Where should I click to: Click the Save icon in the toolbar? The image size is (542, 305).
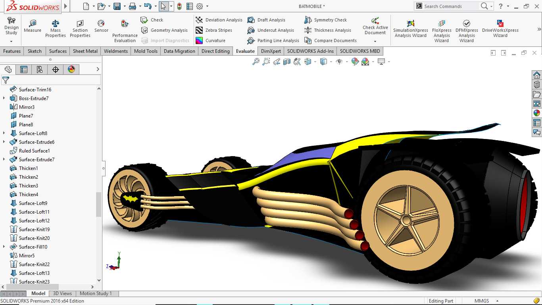117,6
